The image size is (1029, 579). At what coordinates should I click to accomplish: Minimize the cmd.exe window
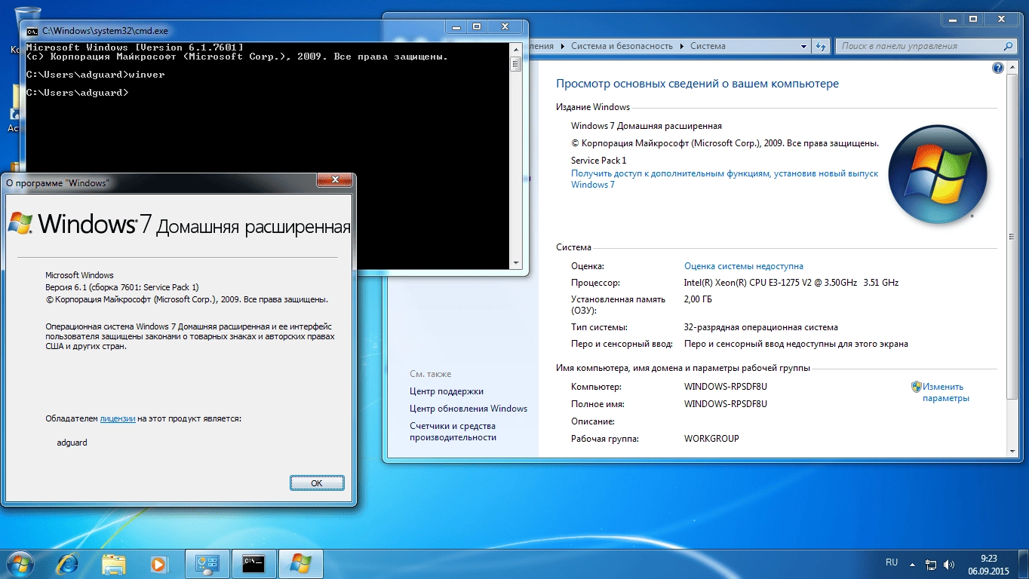point(456,26)
